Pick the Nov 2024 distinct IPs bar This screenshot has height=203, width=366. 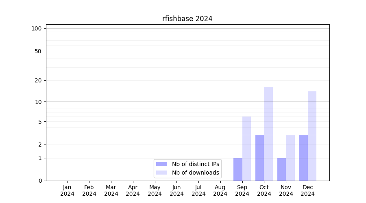pos(281,169)
